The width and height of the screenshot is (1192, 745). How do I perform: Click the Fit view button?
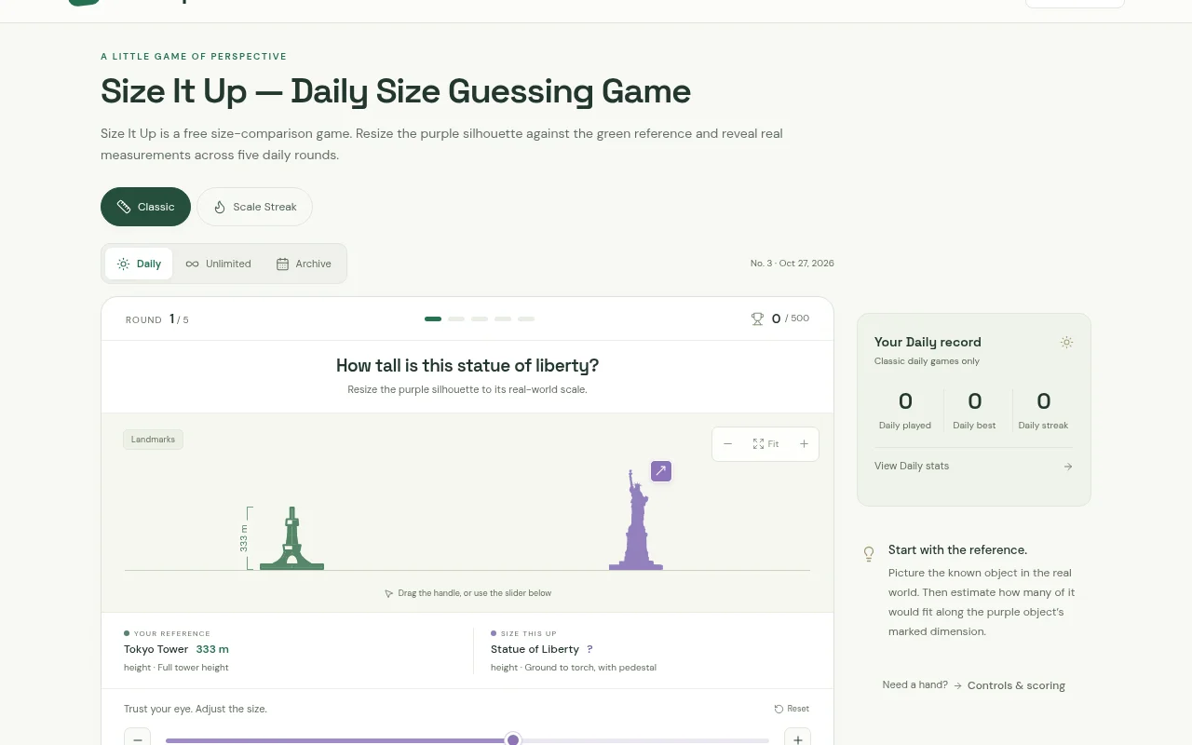tap(765, 444)
